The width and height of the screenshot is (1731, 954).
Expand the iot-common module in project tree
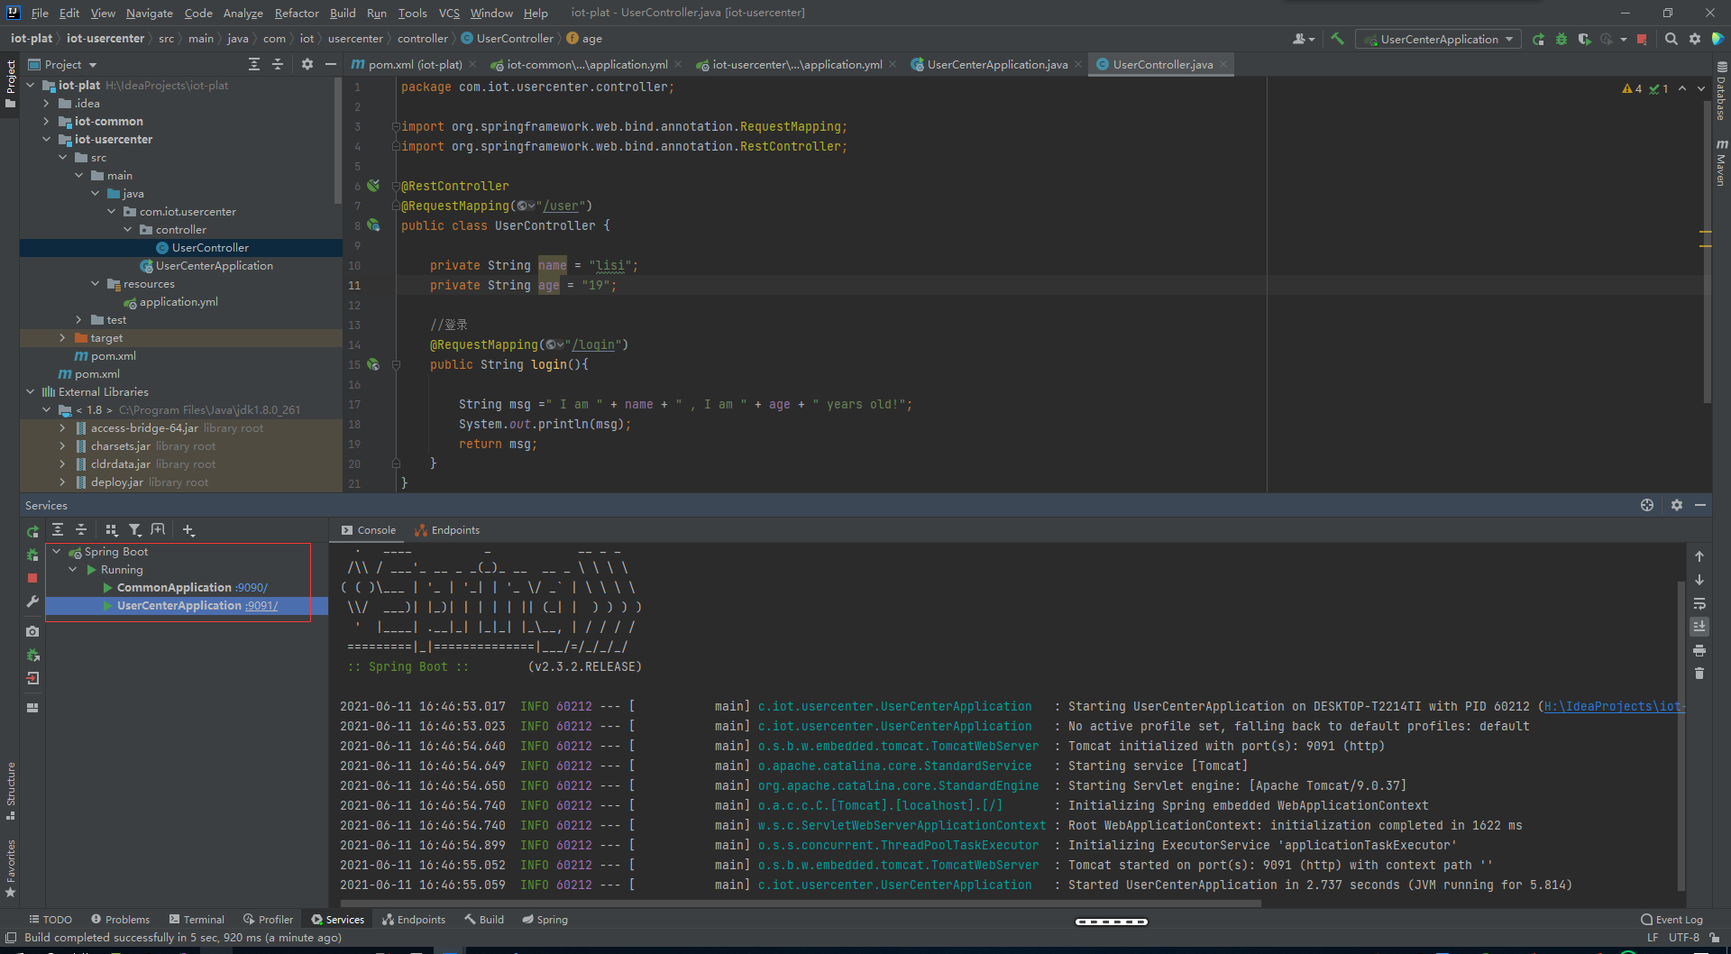click(46, 122)
